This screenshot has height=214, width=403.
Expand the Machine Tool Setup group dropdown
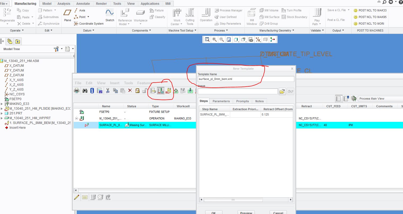[182, 30]
